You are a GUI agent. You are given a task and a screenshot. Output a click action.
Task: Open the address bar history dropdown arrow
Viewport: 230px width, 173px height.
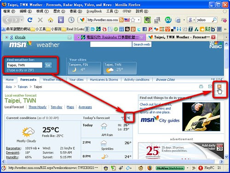pos(138,20)
